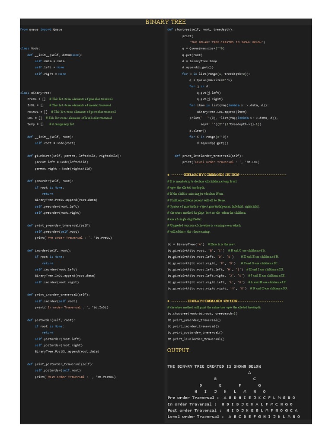Click the 'from queue import Queue' line

click(x=41, y=29)
